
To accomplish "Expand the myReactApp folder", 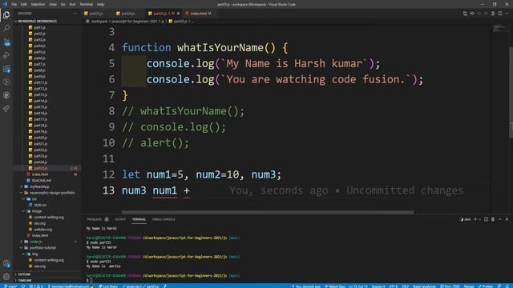I will point(39,186).
